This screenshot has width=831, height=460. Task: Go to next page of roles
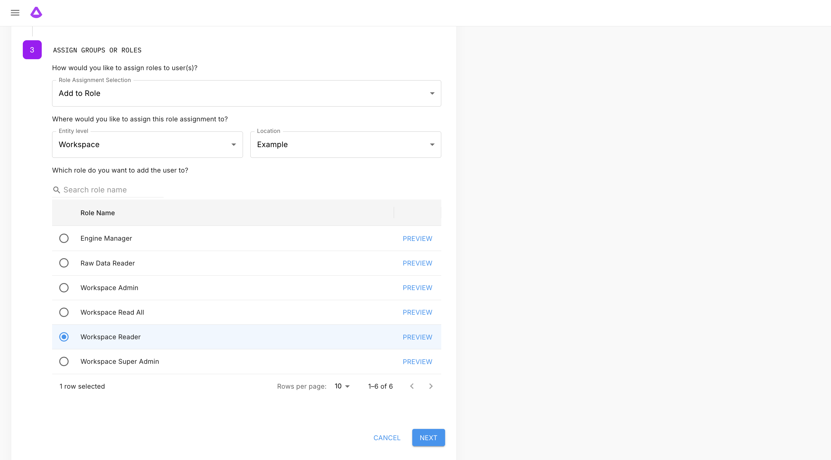click(431, 386)
